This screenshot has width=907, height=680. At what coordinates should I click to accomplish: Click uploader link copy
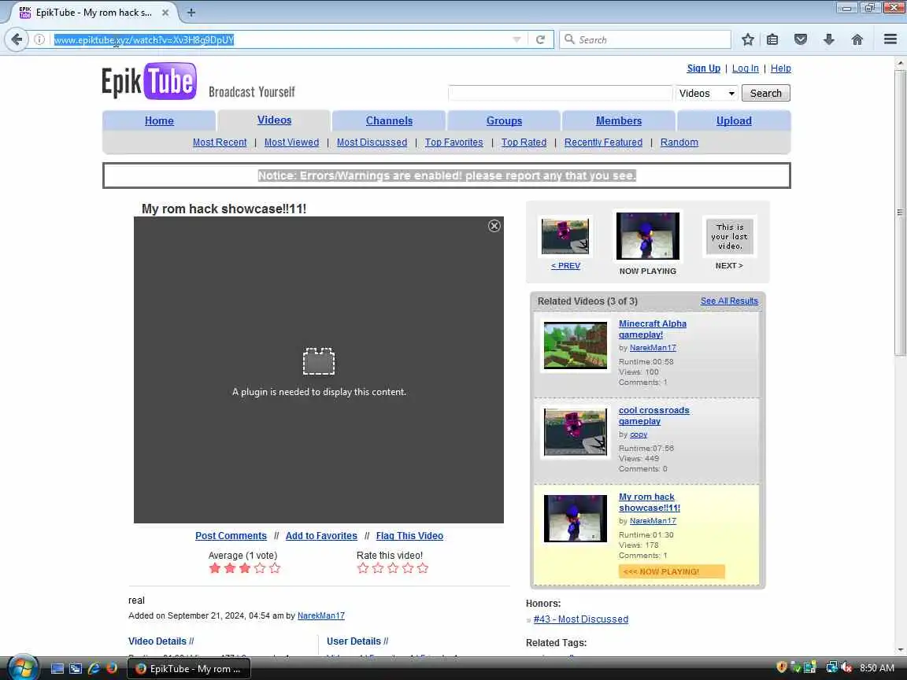coord(639,434)
